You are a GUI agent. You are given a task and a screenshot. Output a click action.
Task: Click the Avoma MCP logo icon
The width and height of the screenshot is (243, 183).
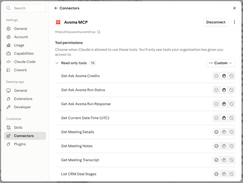(58, 22)
